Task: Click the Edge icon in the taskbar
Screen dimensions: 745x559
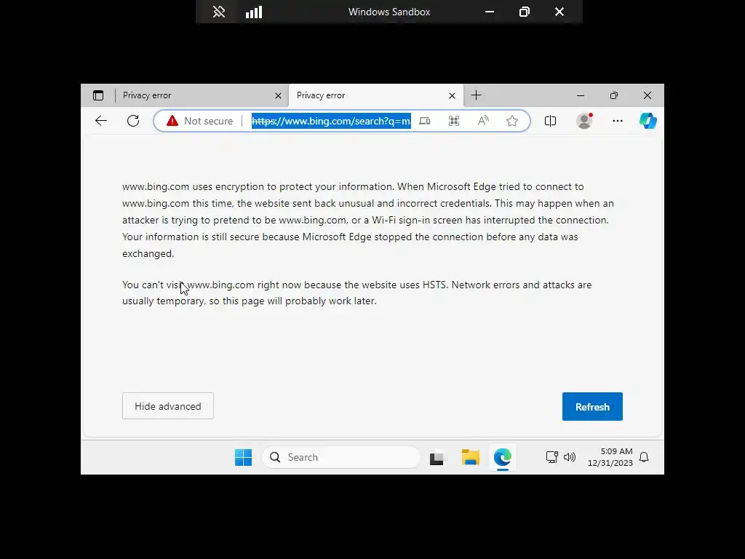Action: (x=503, y=457)
